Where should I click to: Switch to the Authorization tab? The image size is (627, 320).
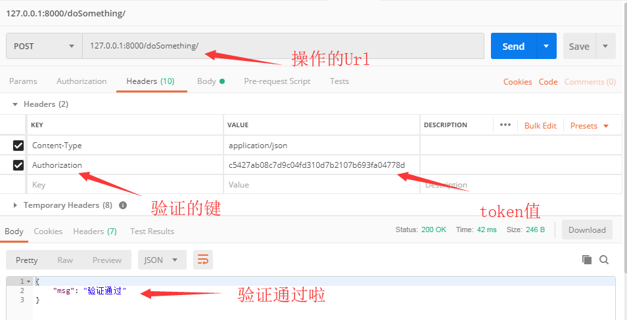pos(81,81)
